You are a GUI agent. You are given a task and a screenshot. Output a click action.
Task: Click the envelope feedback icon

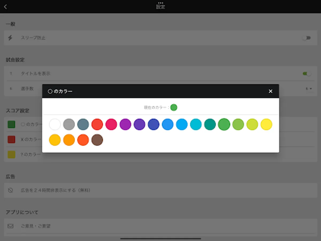click(10, 226)
